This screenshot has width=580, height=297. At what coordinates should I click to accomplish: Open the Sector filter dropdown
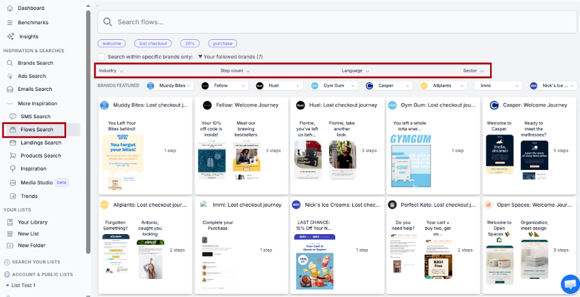pos(473,71)
